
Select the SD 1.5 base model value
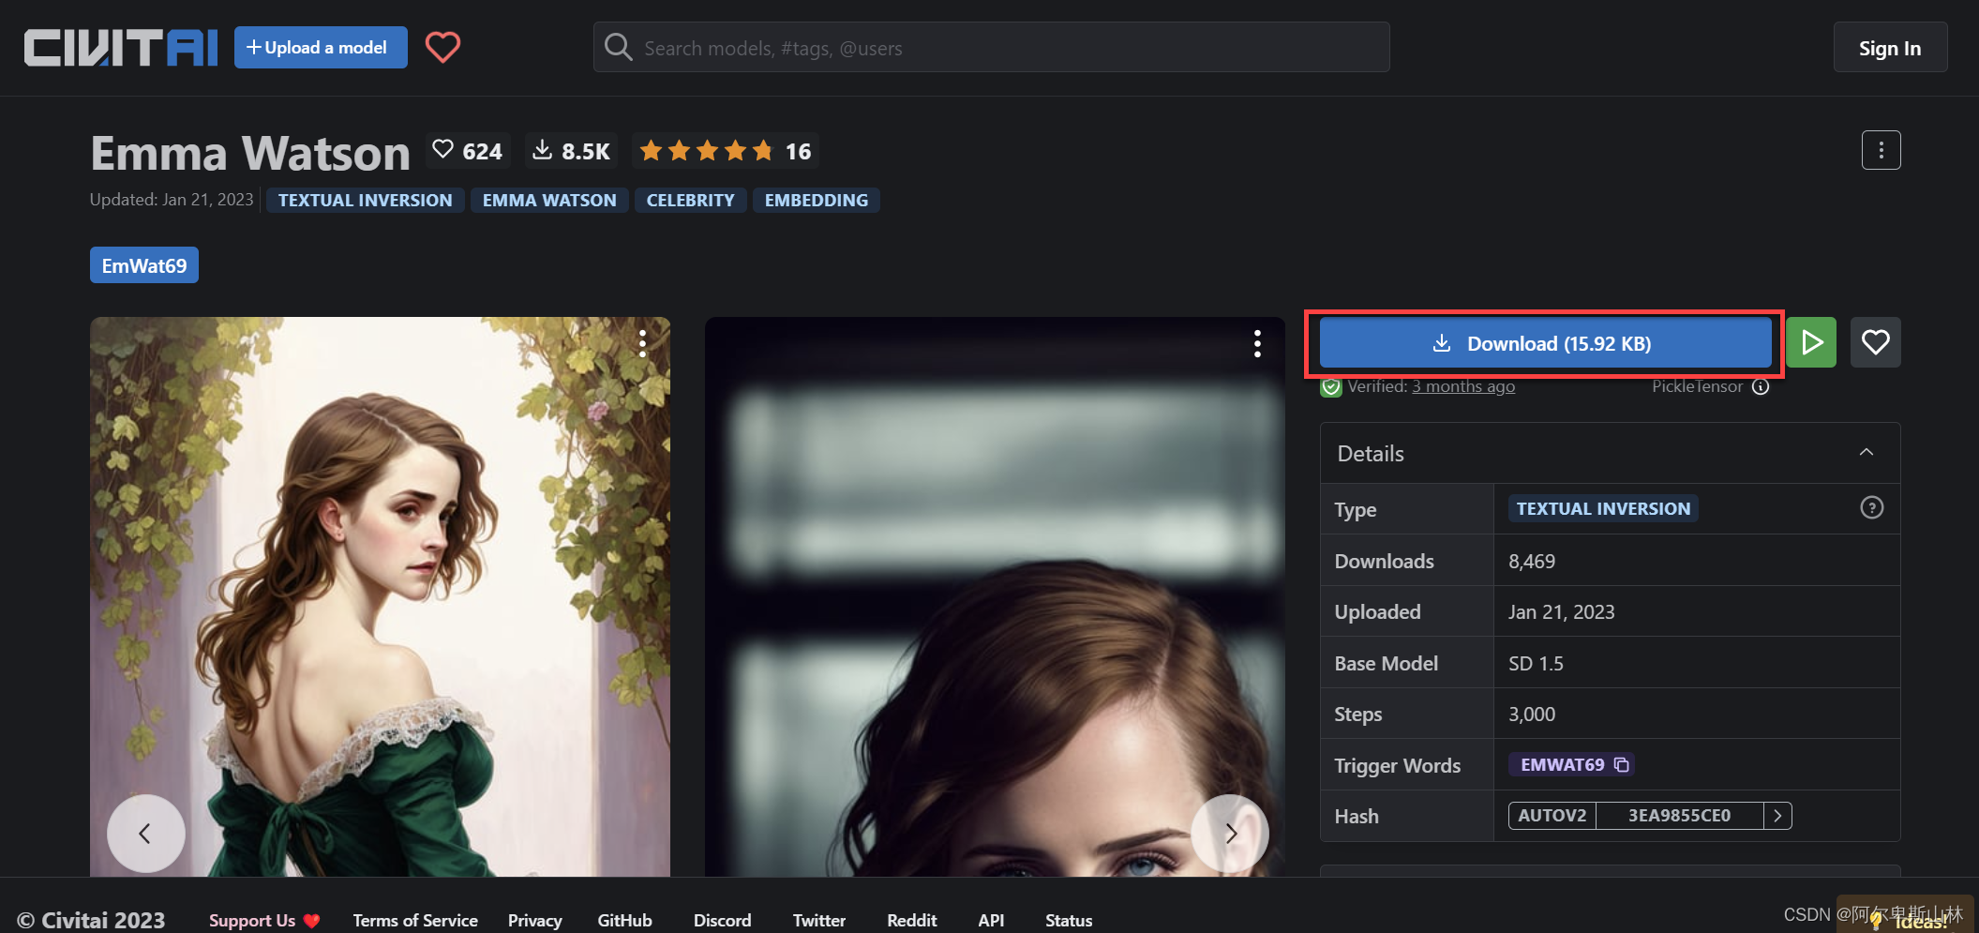(1536, 664)
